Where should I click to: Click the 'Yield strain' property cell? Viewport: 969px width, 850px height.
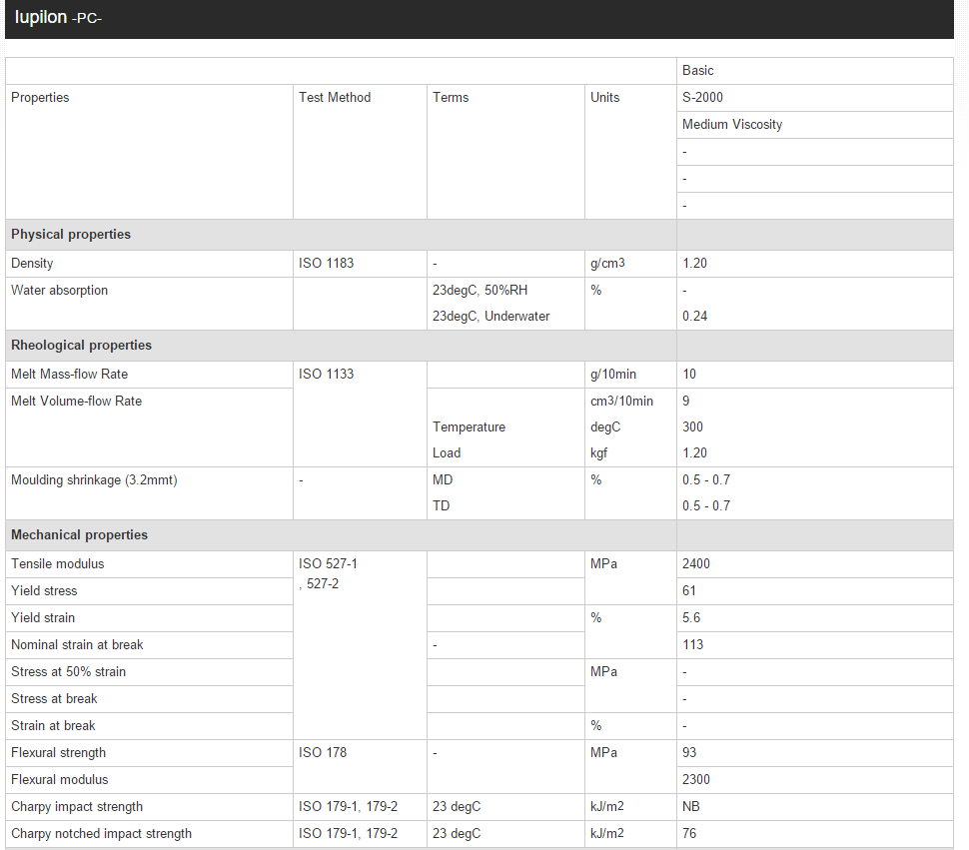(149, 618)
